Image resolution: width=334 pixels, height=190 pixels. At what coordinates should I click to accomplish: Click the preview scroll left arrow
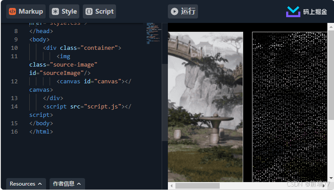171,186
